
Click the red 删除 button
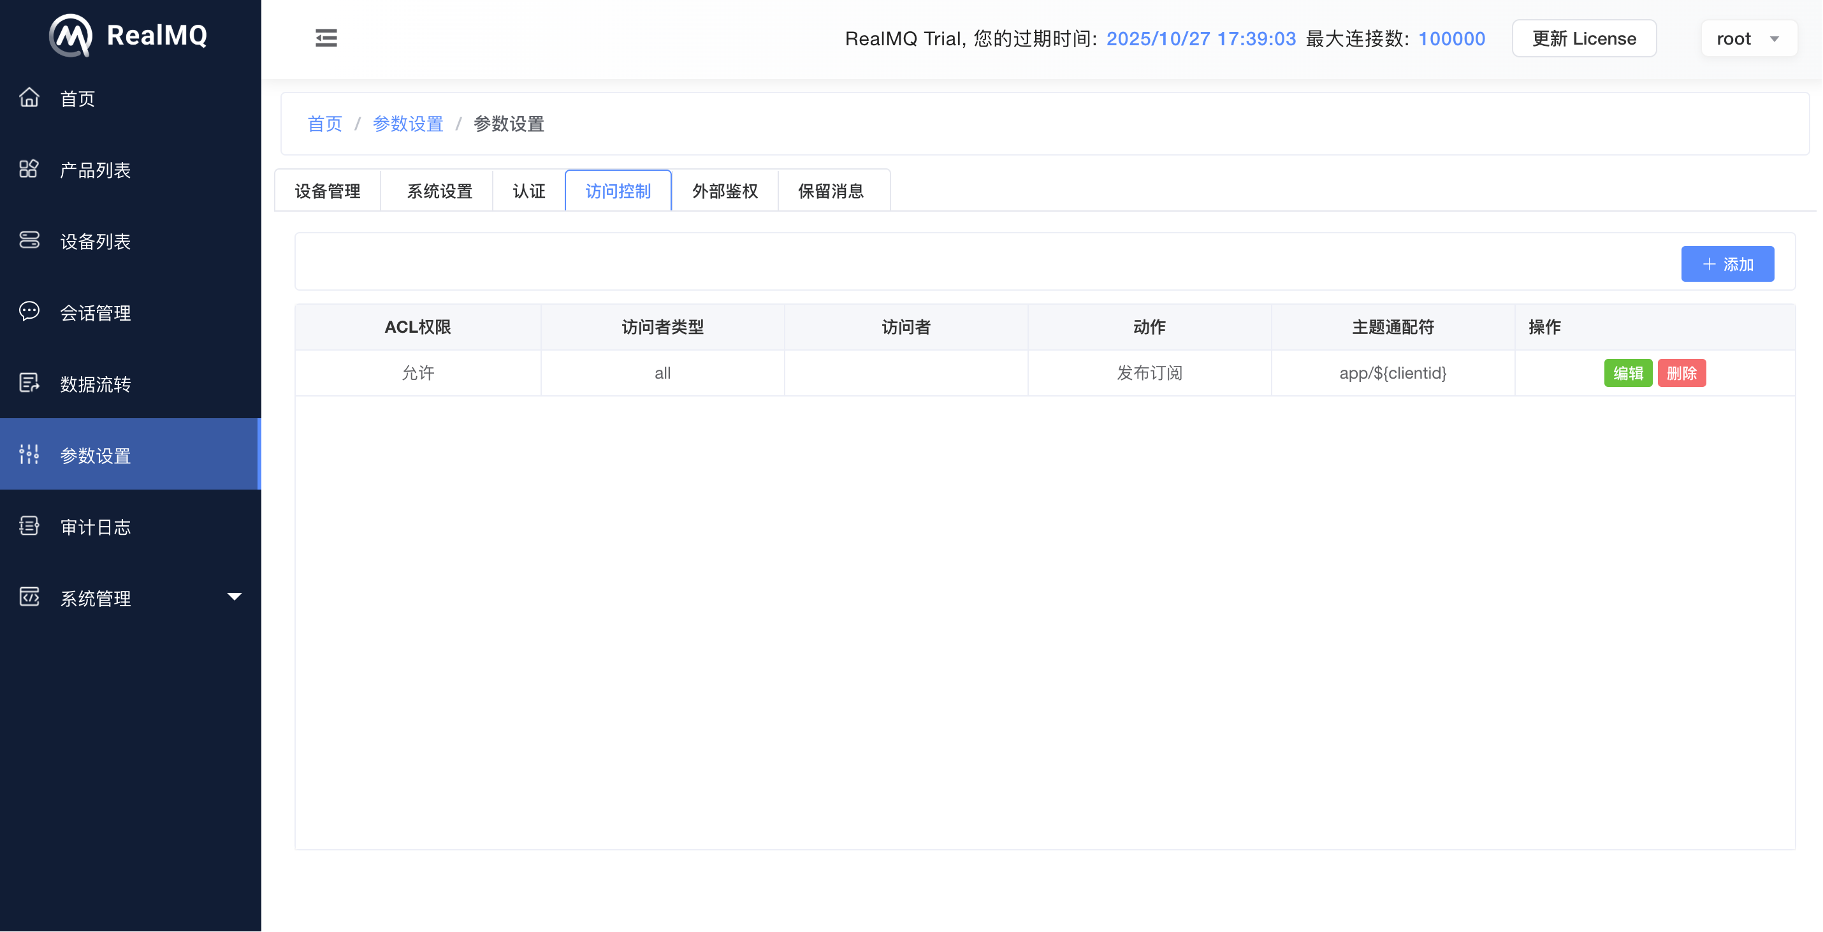[1681, 373]
